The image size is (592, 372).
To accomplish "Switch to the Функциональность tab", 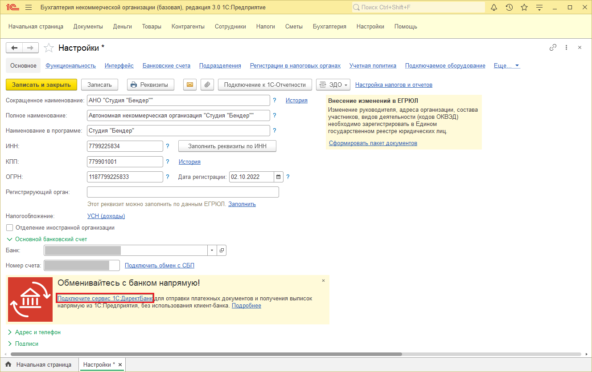I will coord(71,66).
